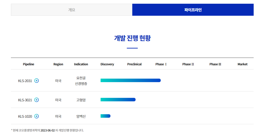Expand the KLS-3021 plus icon

pos(37,100)
